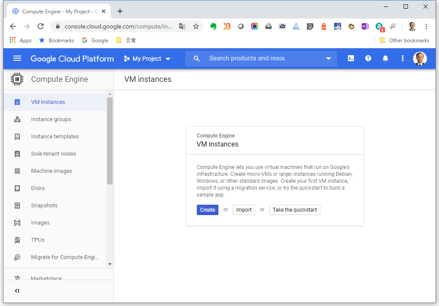Click the Migrate for Compute Engine icon

click(x=17, y=257)
